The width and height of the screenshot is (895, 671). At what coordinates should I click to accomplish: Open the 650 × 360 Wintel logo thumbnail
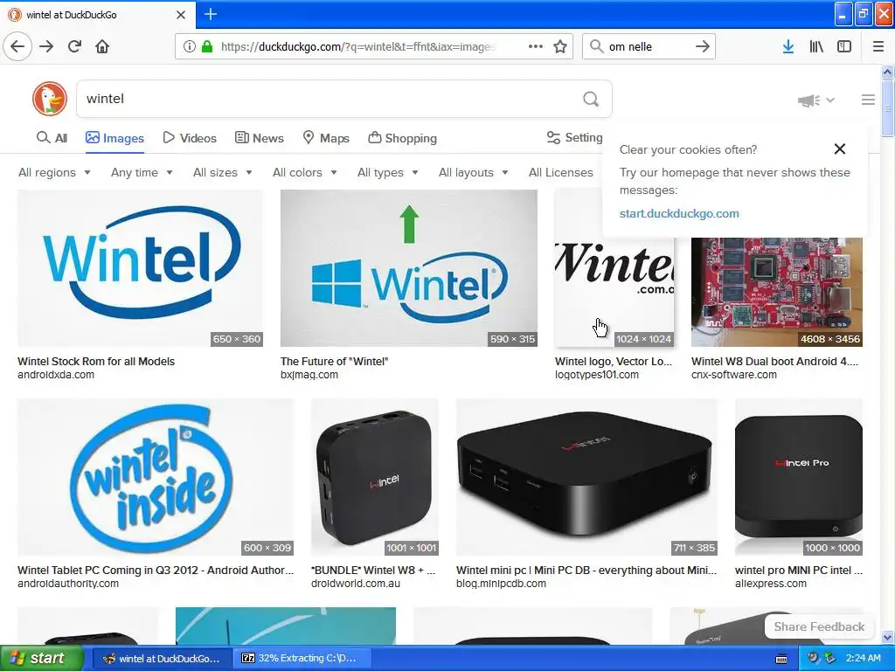tap(140, 268)
